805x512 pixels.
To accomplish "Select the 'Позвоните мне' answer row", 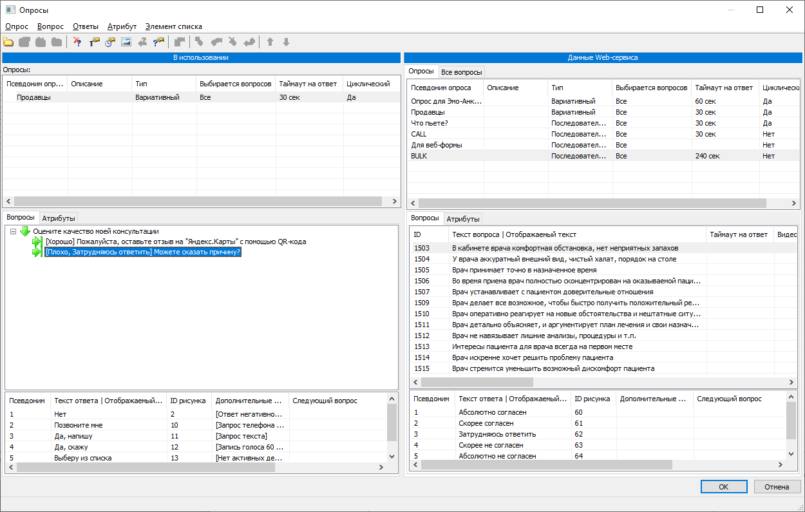I will tap(78, 425).
